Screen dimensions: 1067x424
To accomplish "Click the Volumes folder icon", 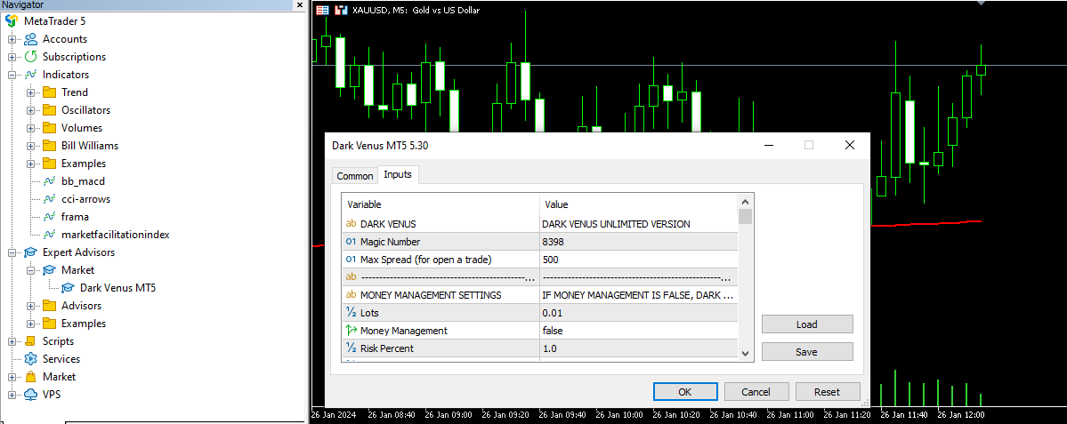I will (49, 128).
